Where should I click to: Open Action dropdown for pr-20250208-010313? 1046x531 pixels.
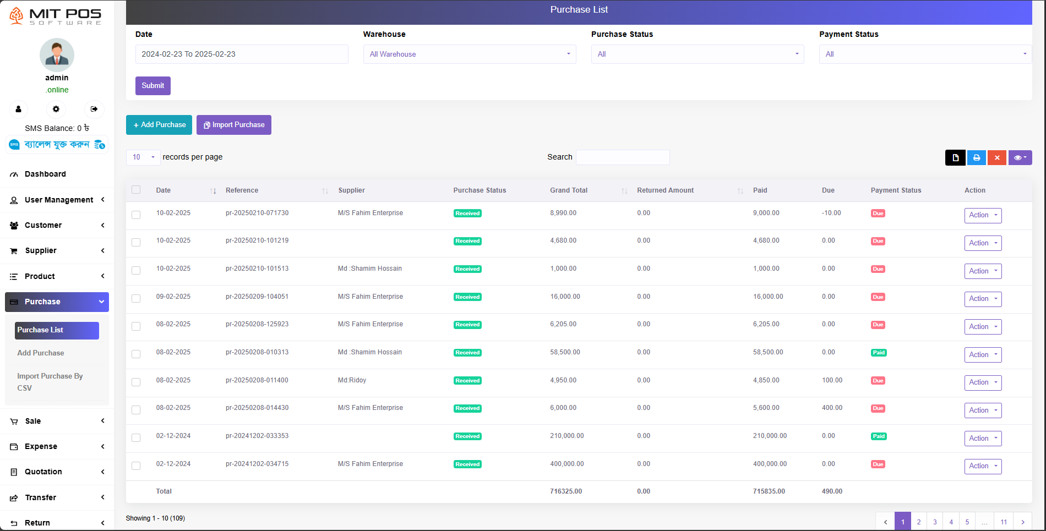tap(982, 355)
